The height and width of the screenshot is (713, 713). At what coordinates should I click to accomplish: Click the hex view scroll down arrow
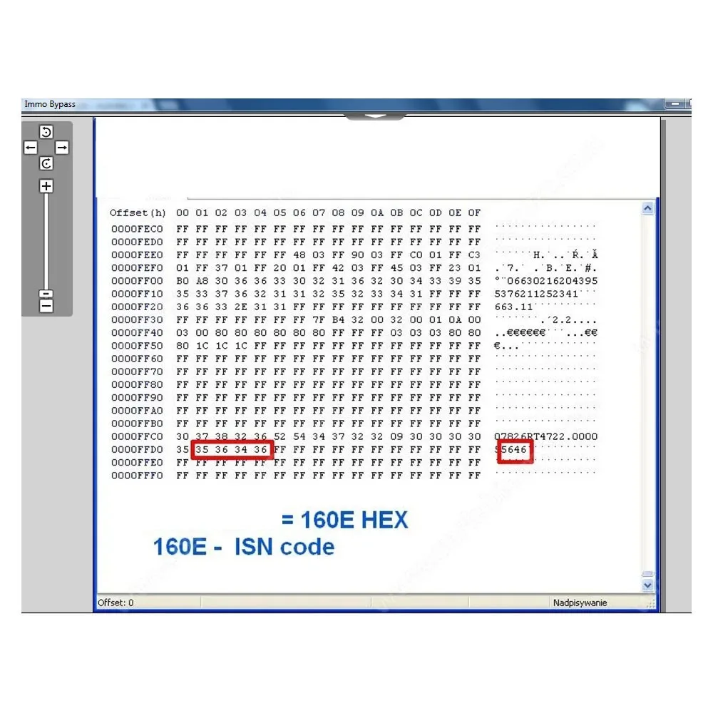pyautogui.click(x=648, y=585)
